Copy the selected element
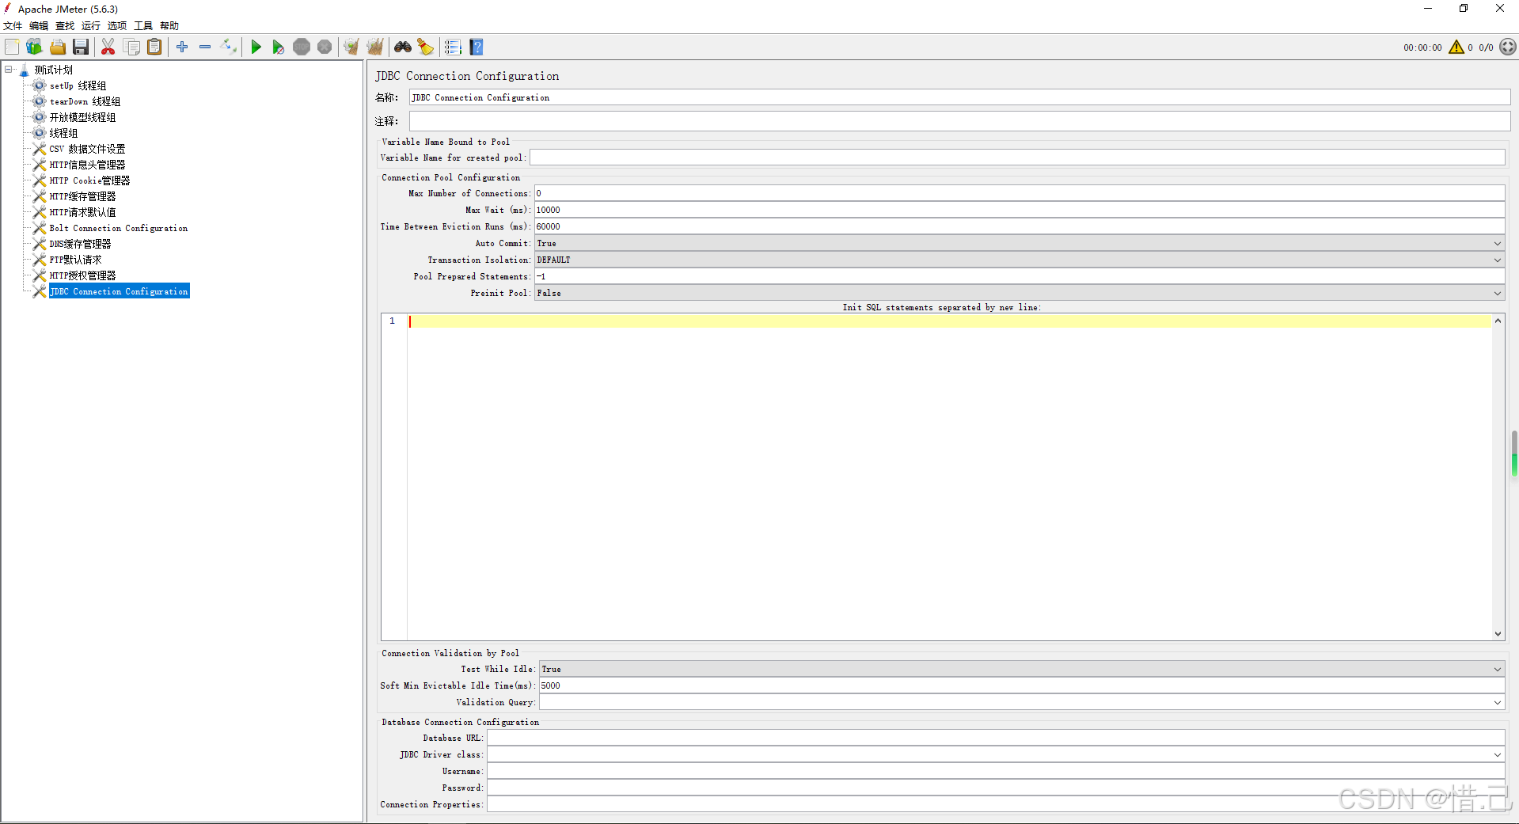The width and height of the screenshot is (1519, 824). point(131,47)
